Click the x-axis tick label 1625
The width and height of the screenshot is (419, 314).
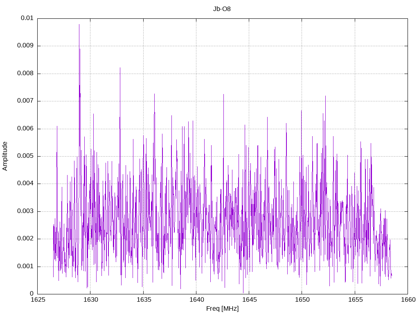[38, 300]
